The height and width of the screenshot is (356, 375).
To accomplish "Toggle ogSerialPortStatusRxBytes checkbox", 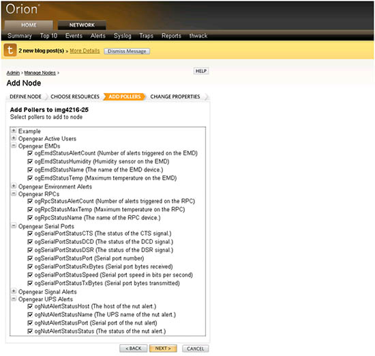I will [x=30, y=266].
